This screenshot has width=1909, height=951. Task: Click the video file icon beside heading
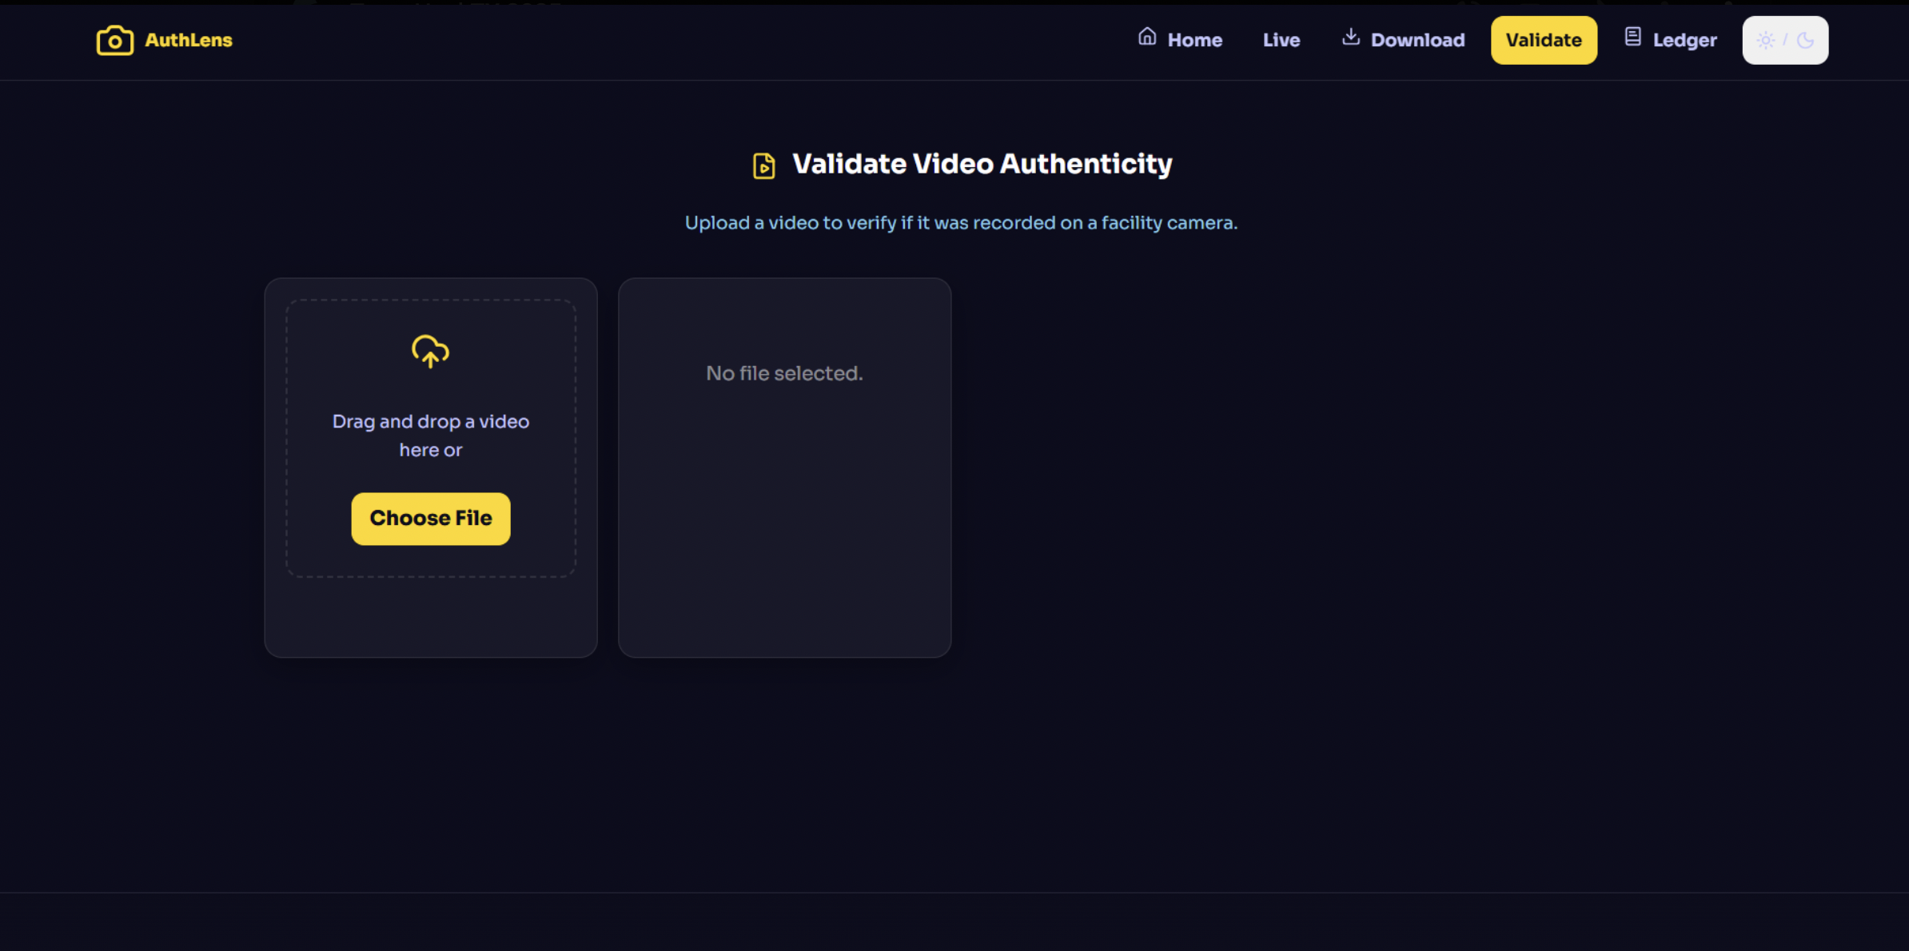763,165
